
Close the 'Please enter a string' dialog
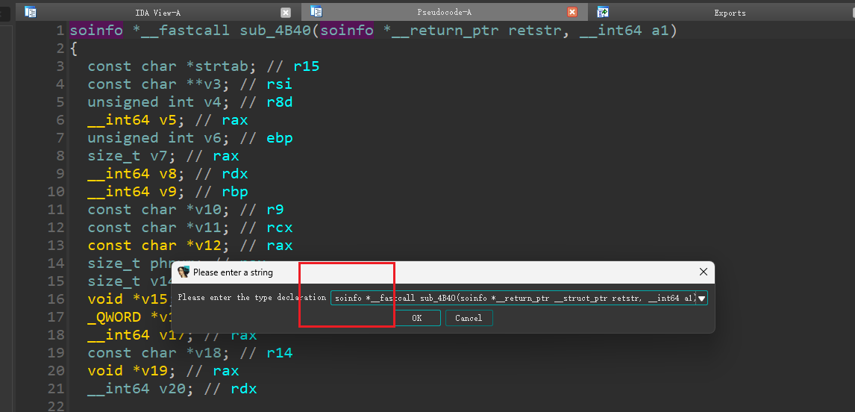(x=704, y=272)
